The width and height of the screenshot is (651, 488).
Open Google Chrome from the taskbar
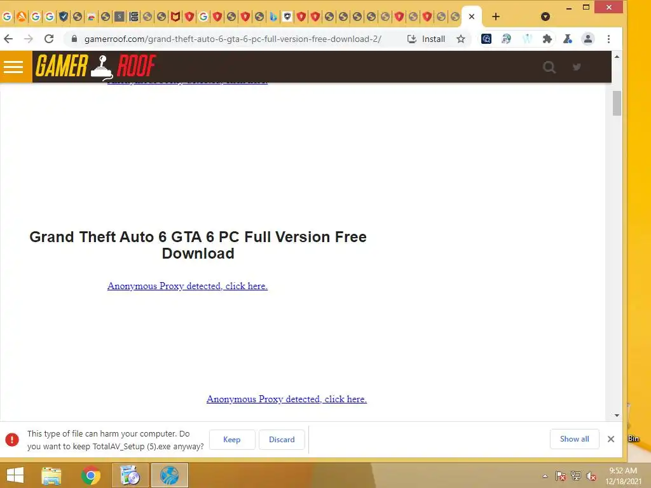[x=91, y=475]
